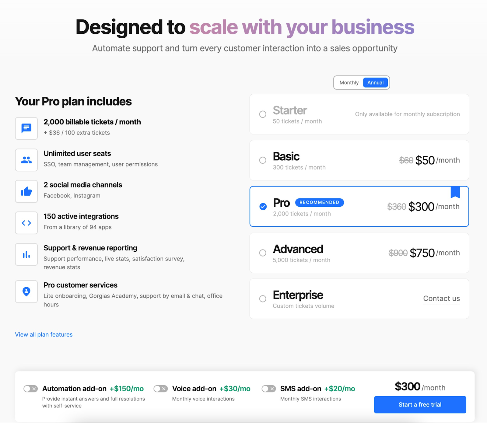Click the Pro customer services person icon
487x423 pixels.
pyautogui.click(x=26, y=292)
